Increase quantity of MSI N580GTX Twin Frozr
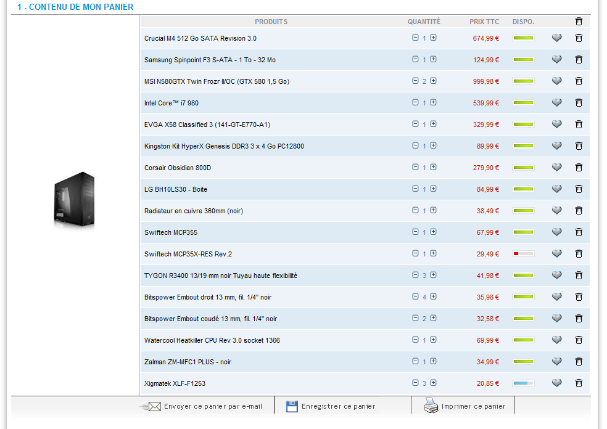Image resolution: width=607 pixels, height=429 pixels. pyautogui.click(x=433, y=81)
